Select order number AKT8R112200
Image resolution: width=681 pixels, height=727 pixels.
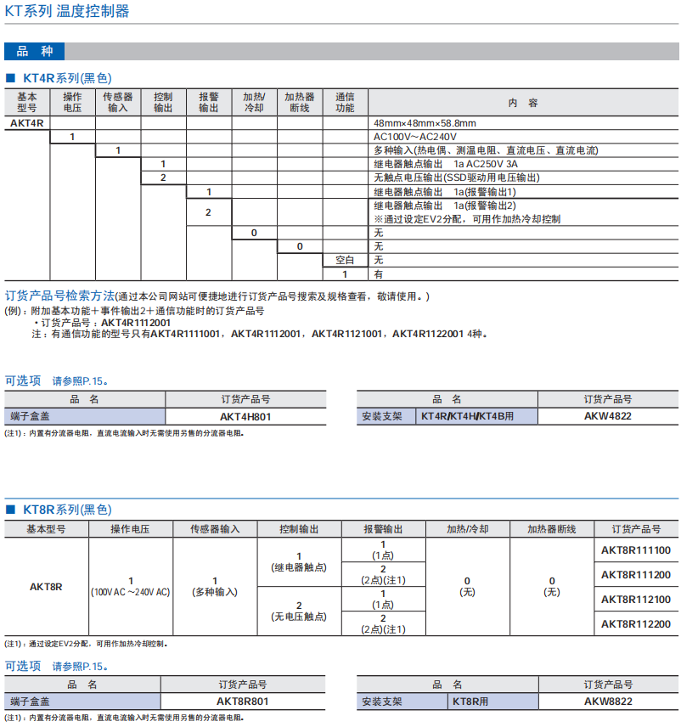pyautogui.click(x=636, y=624)
